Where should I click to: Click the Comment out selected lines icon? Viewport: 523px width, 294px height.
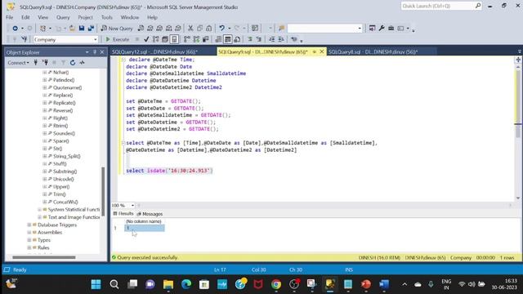(x=250, y=39)
